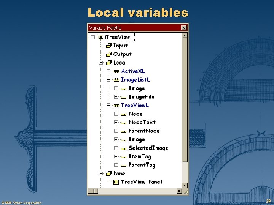This screenshot has height=205, width=274.
Task: Click the horizontal scrollbar left arrow
Action: [x=91, y=191]
